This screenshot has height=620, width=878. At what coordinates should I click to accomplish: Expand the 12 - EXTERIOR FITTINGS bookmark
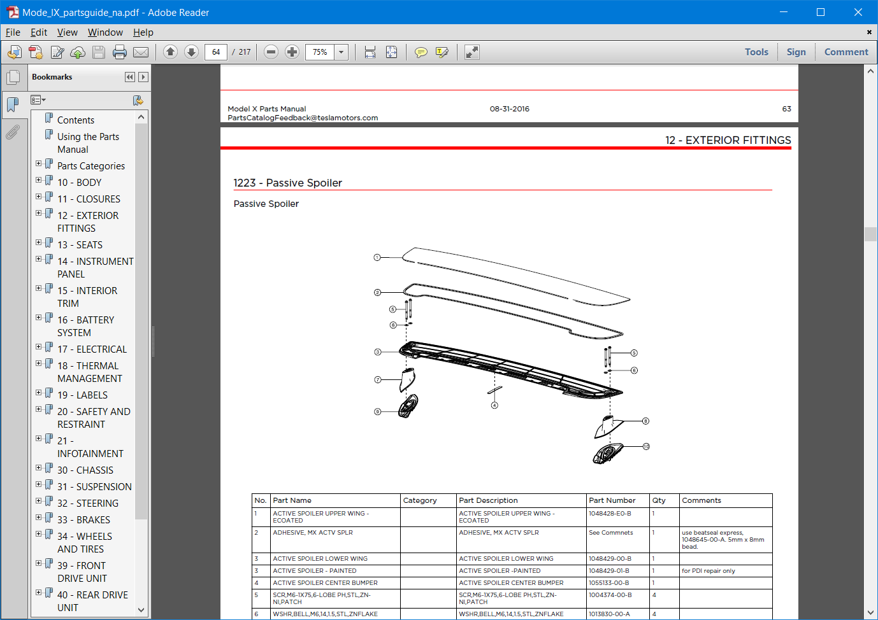(38, 213)
